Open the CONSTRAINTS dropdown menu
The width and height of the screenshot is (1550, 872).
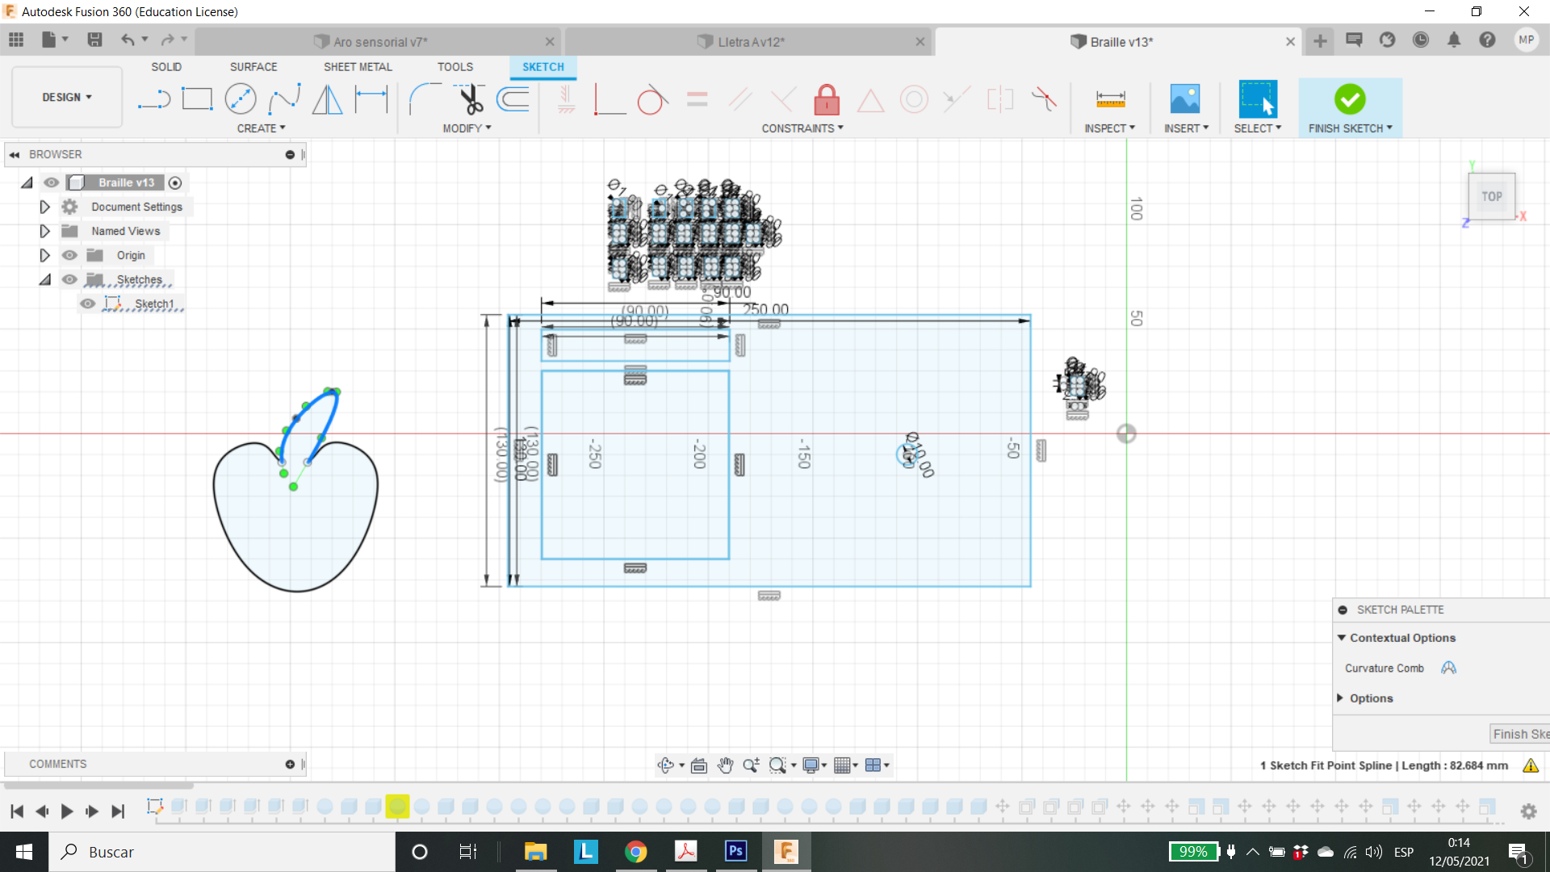(802, 128)
